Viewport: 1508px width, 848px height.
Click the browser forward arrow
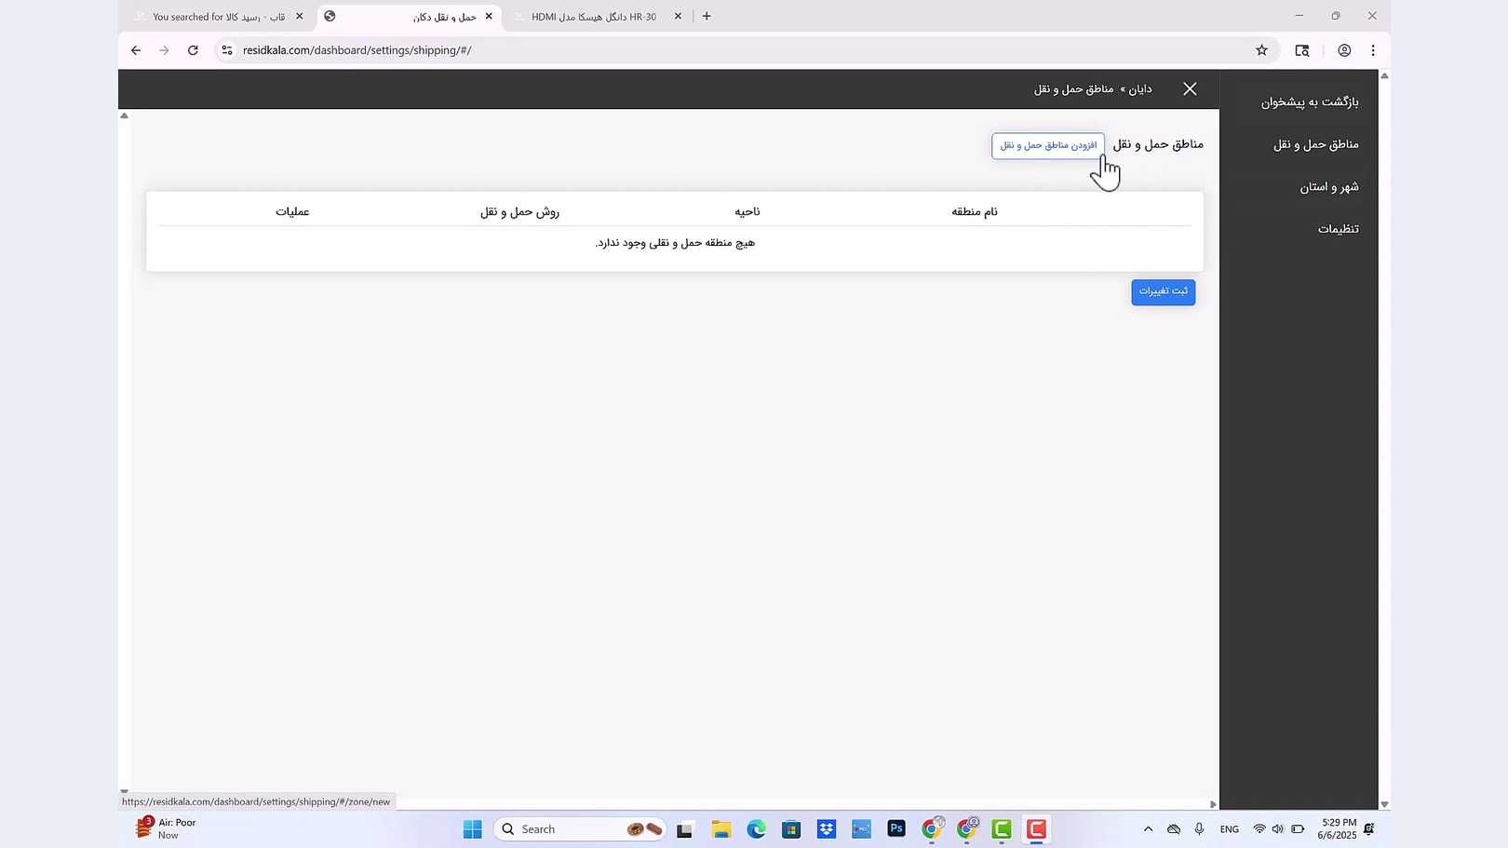(x=165, y=50)
